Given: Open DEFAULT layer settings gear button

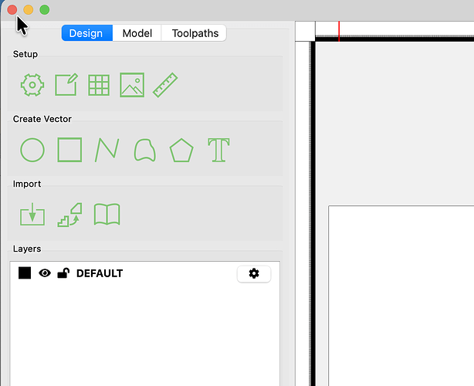Looking at the screenshot, I should coord(254,273).
